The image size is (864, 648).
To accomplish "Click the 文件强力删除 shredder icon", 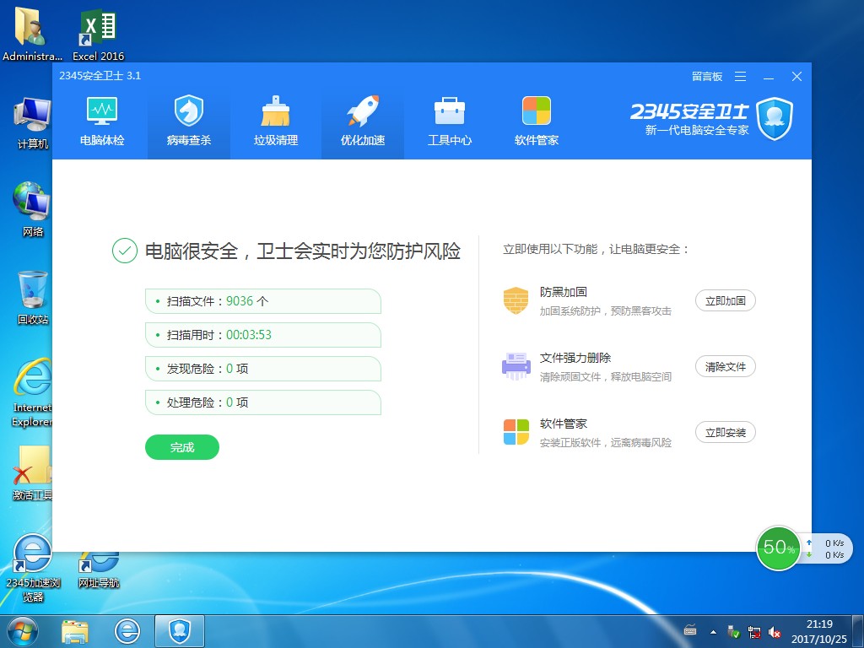I will point(516,366).
